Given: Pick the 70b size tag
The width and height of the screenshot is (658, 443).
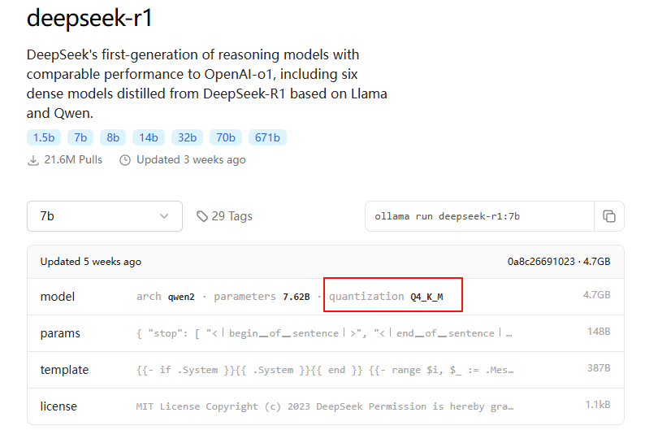Looking at the screenshot, I should 225,137.
